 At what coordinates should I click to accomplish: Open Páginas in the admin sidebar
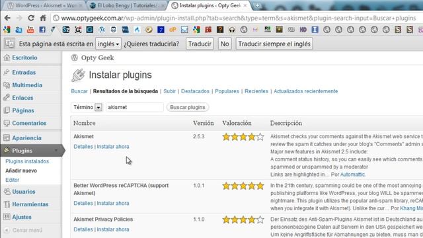click(23, 110)
